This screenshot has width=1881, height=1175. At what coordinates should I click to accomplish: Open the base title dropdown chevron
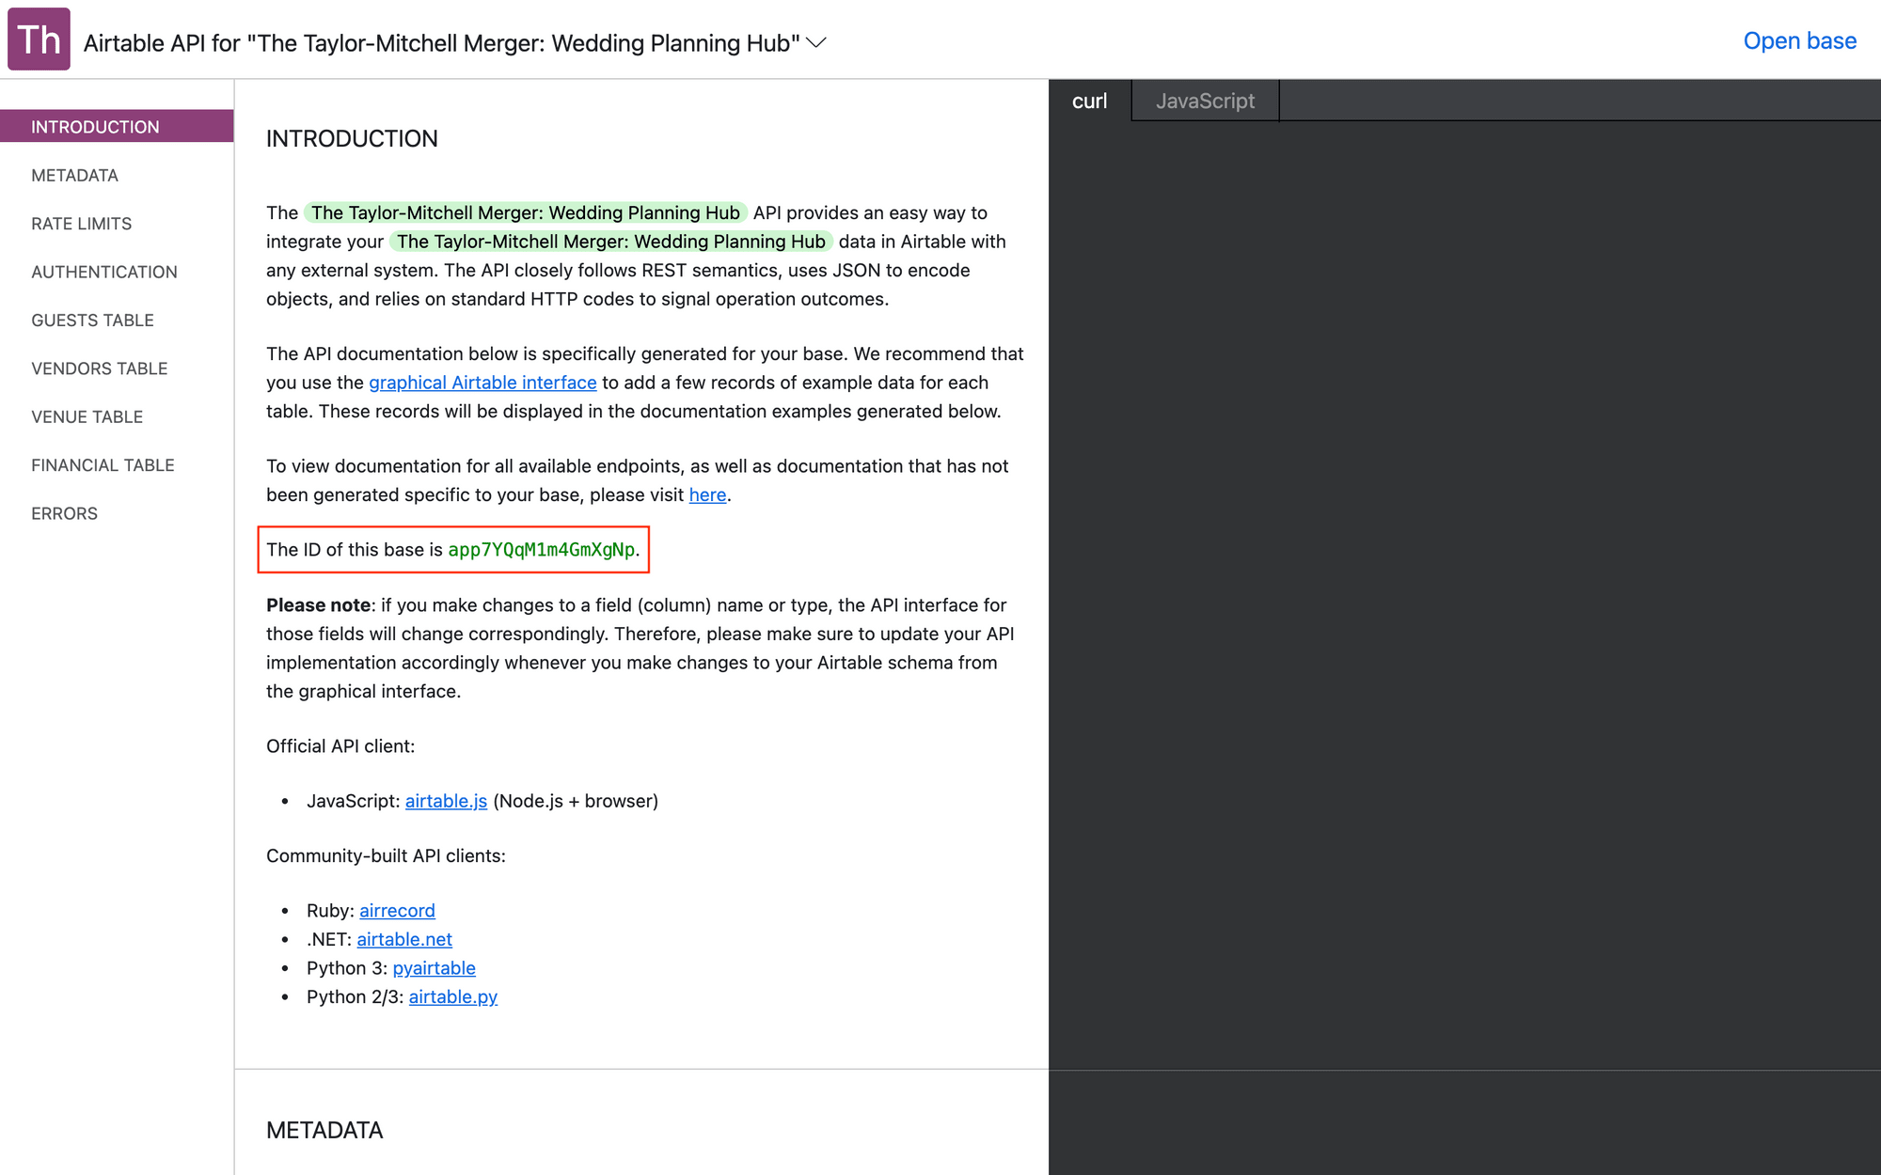click(x=817, y=42)
